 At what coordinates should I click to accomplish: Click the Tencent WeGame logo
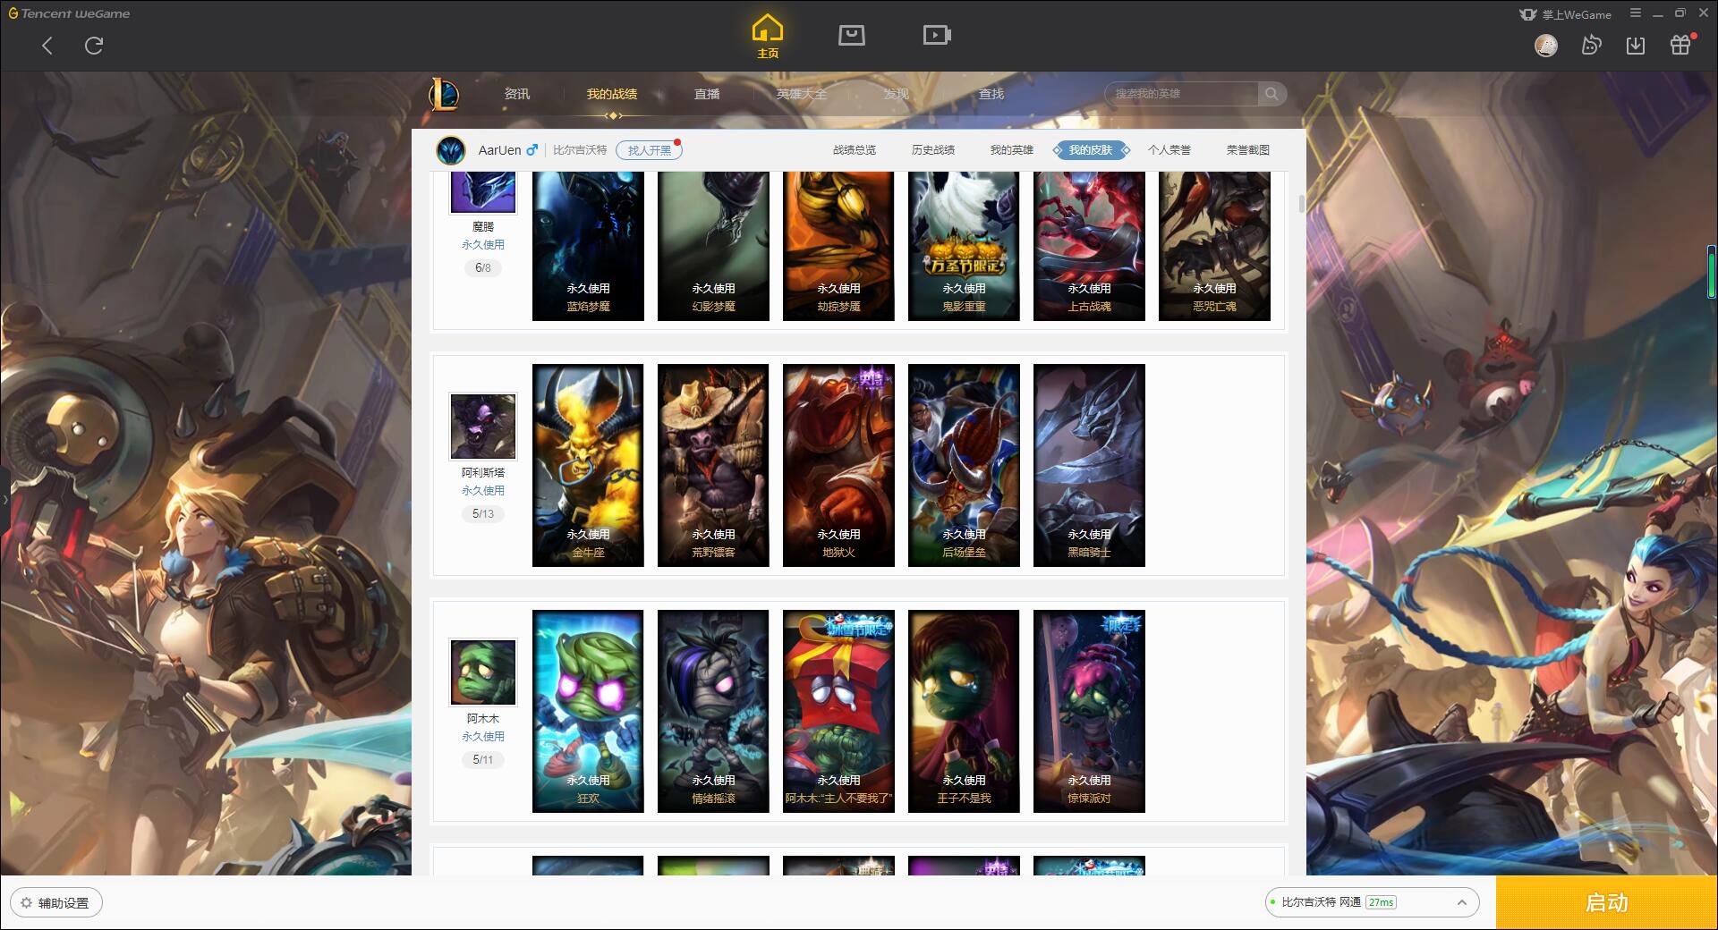tap(69, 13)
